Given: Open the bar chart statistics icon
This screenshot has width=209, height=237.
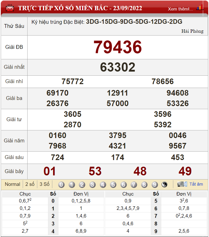Looking at the screenshot, I should point(200,7).
